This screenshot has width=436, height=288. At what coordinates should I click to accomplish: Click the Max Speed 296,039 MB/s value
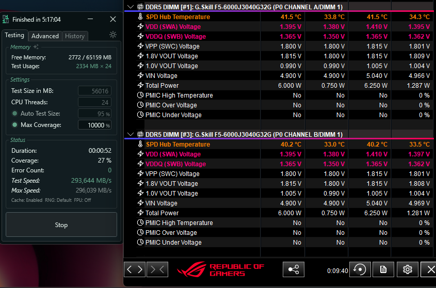(93, 190)
